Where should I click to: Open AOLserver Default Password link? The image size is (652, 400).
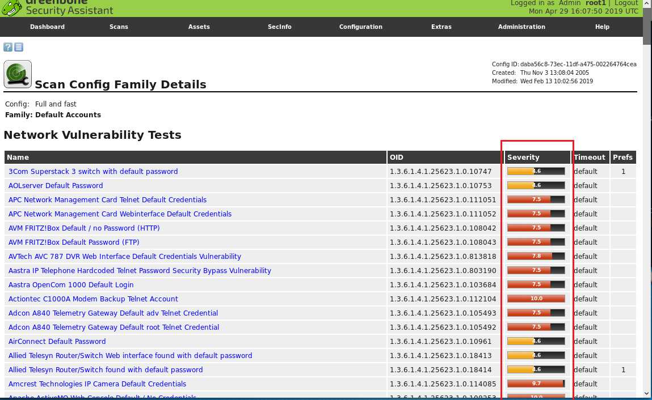(56, 185)
